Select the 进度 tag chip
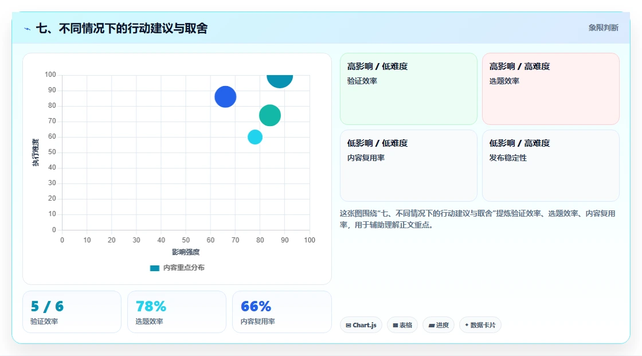The height and width of the screenshot is (356, 642). (439, 325)
